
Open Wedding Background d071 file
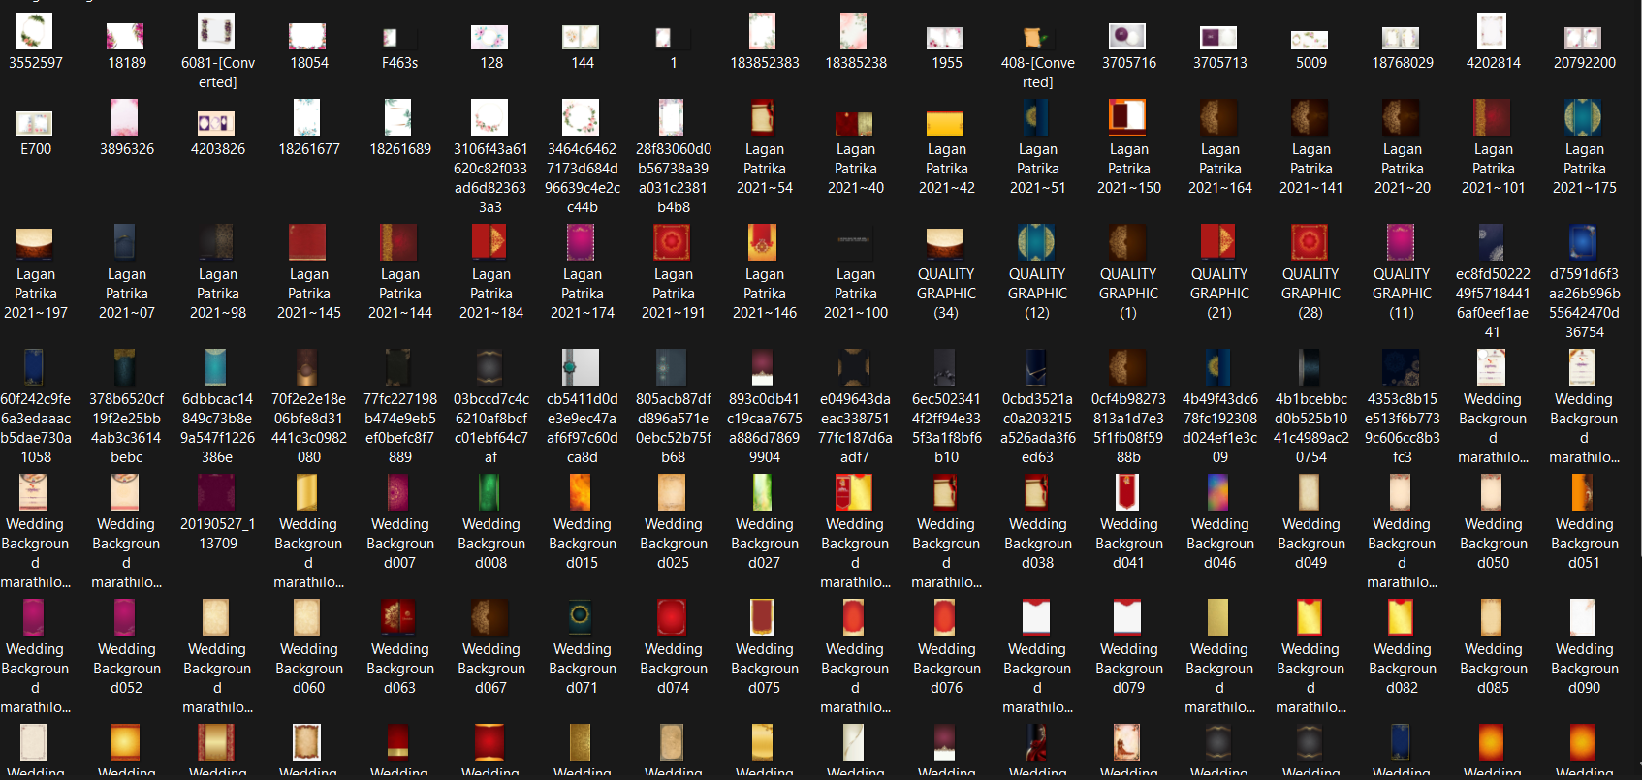pos(581,617)
